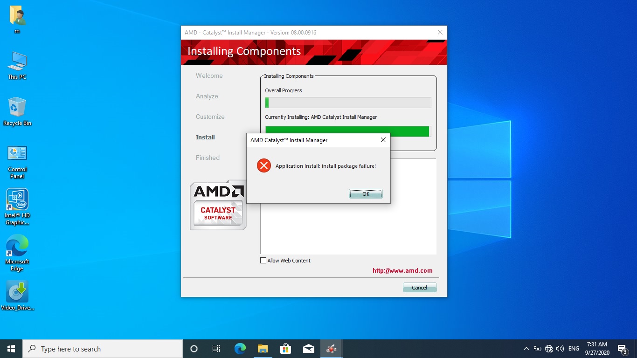This screenshot has width=637, height=358.
Task: Select the Finished step in the sidebar
Action: coord(208,158)
